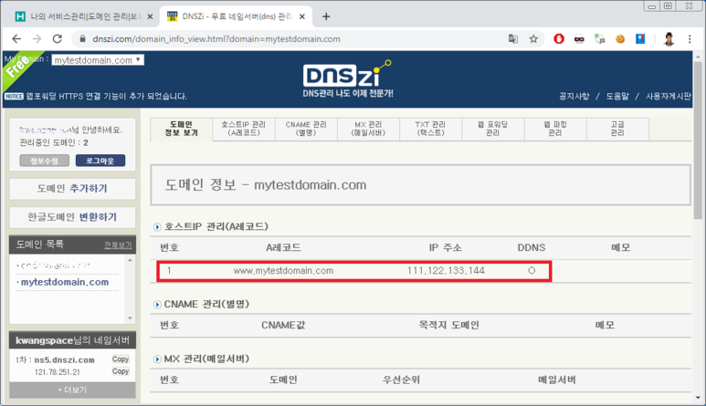This screenshot has width=706, height=406.
Task: Open the red Opera-style extension icon
Action: [x=559, y=39]
